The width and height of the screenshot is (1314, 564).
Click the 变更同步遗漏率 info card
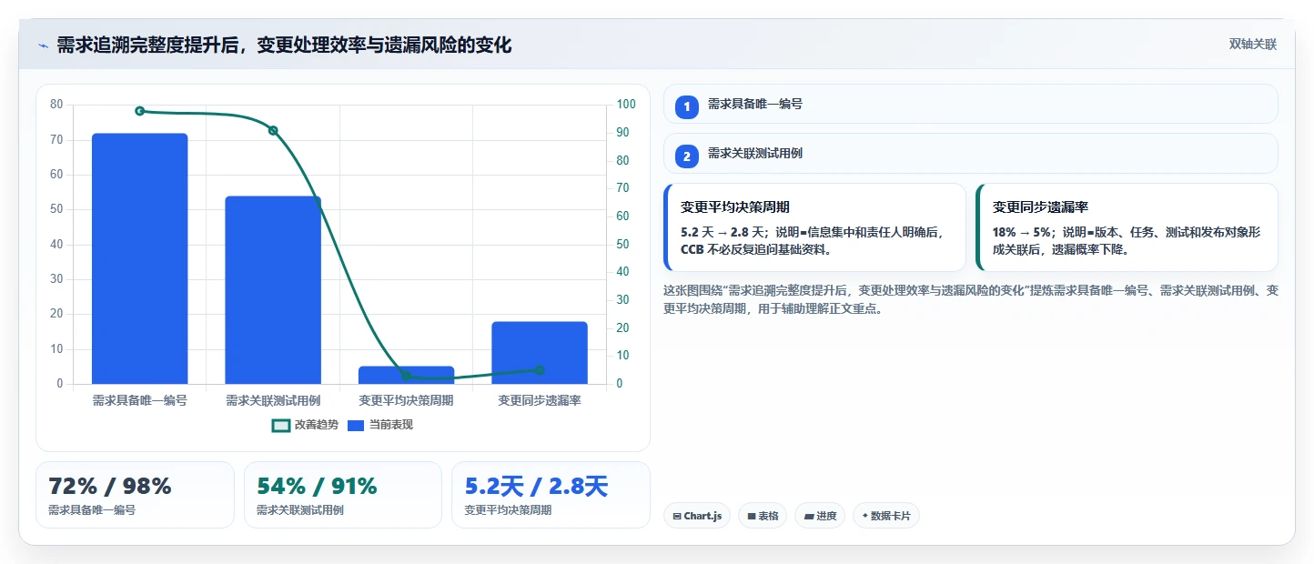point(1127,227)
